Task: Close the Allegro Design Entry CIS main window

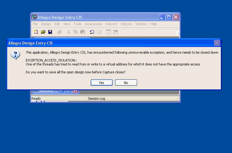Action: click(176, 17)
